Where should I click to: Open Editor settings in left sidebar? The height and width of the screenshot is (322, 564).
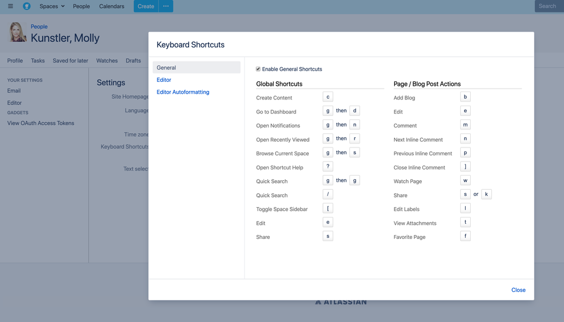coord(14,103)
